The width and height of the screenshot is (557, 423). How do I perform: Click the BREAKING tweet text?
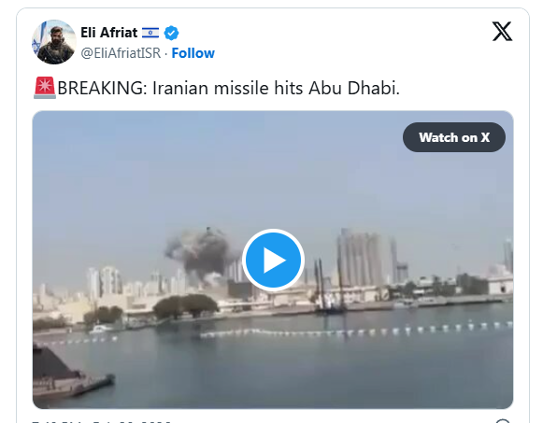pos(228,88)
